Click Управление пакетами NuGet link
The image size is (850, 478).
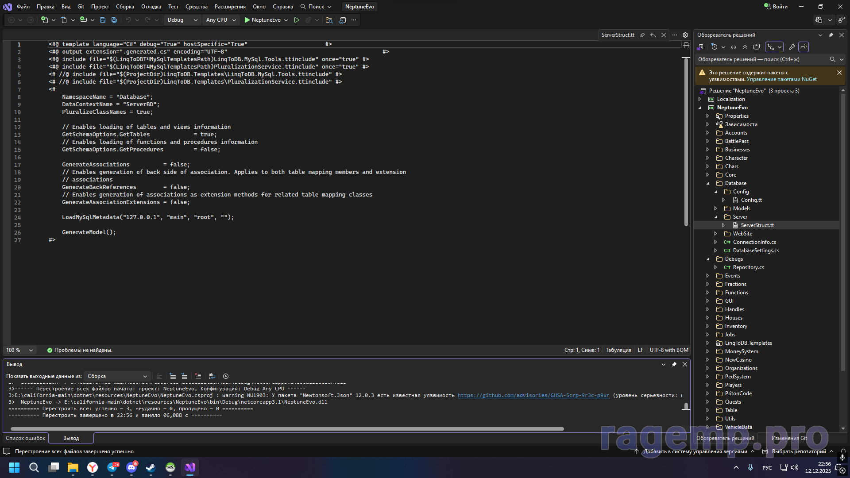coord(781,79)
